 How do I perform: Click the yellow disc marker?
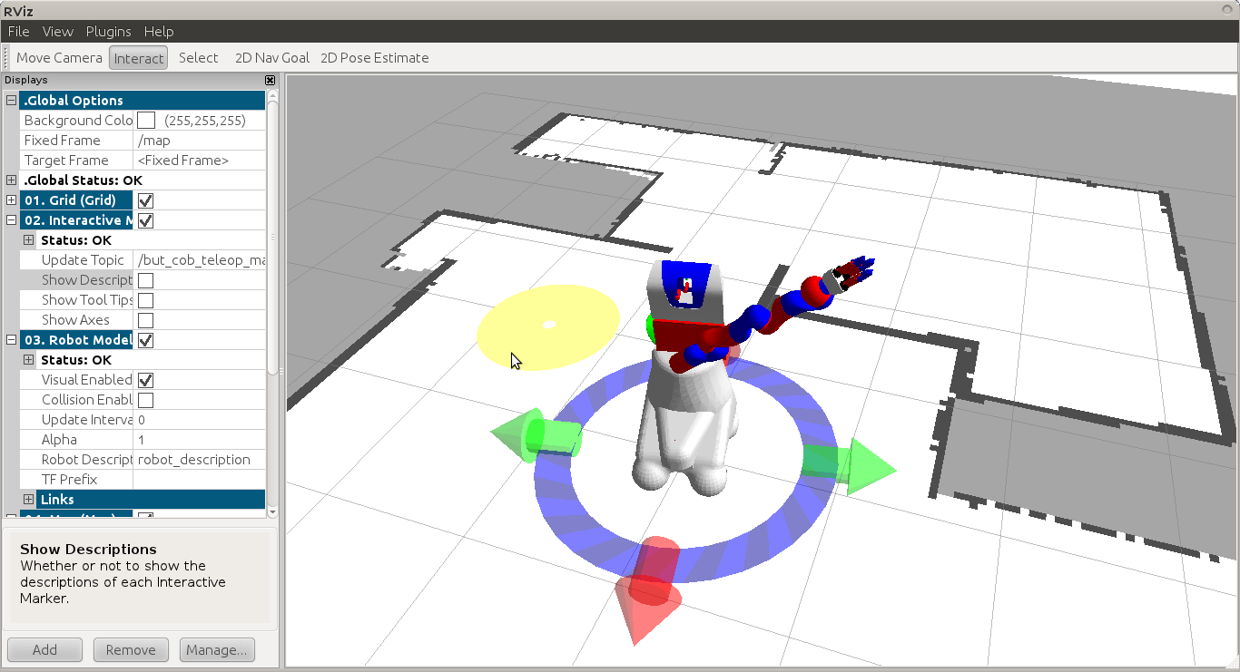pyautogui.click(x=548, y=325)
